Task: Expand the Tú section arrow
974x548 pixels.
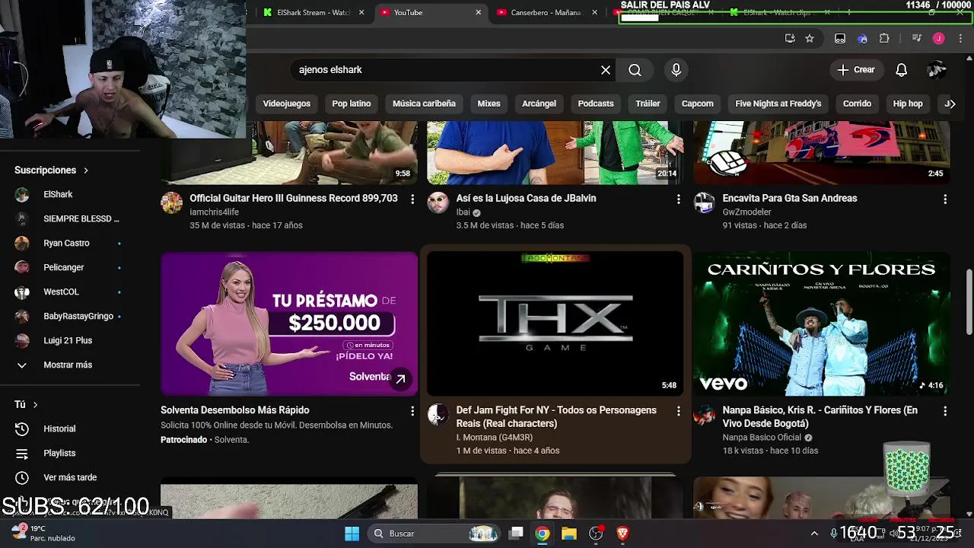Action: click(35, 405)
